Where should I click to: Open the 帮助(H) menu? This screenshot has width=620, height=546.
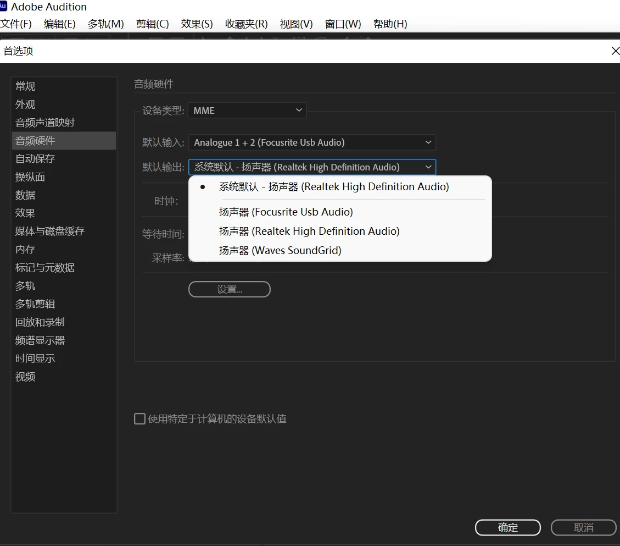tap(390, 24)
